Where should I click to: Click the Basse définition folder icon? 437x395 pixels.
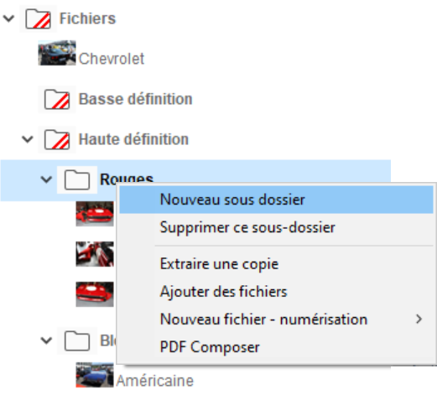coord(57,99)
